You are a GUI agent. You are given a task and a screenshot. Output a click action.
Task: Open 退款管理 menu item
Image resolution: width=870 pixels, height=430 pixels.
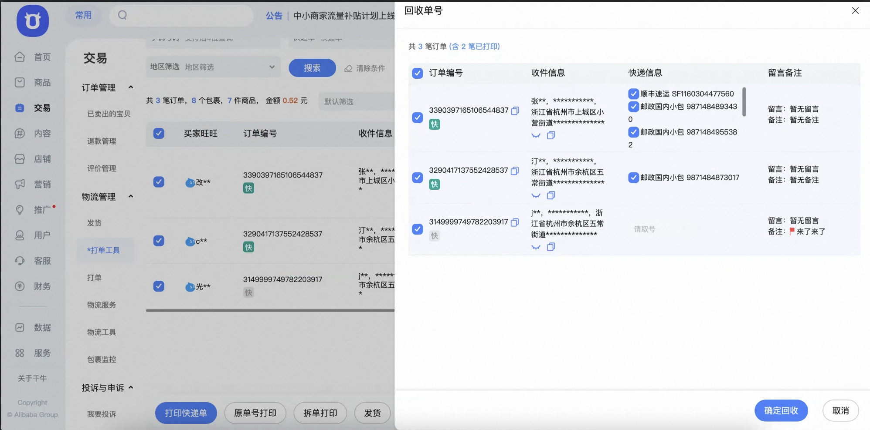[102, 141]
